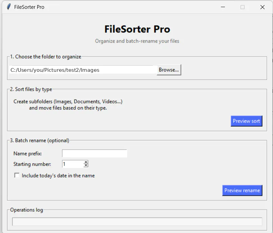Click the Operations log text area

point(137,221)
